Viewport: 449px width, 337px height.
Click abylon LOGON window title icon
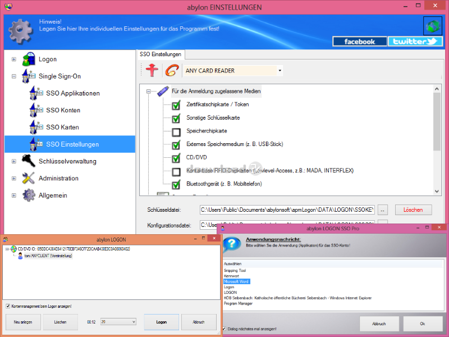[x=5, y=239]
